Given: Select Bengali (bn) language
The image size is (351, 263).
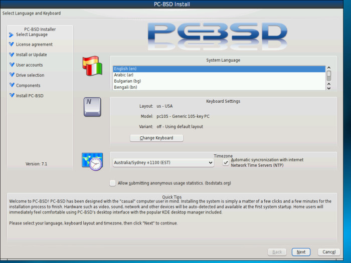Looking at the screenshot, I should [x=219, y=87].
